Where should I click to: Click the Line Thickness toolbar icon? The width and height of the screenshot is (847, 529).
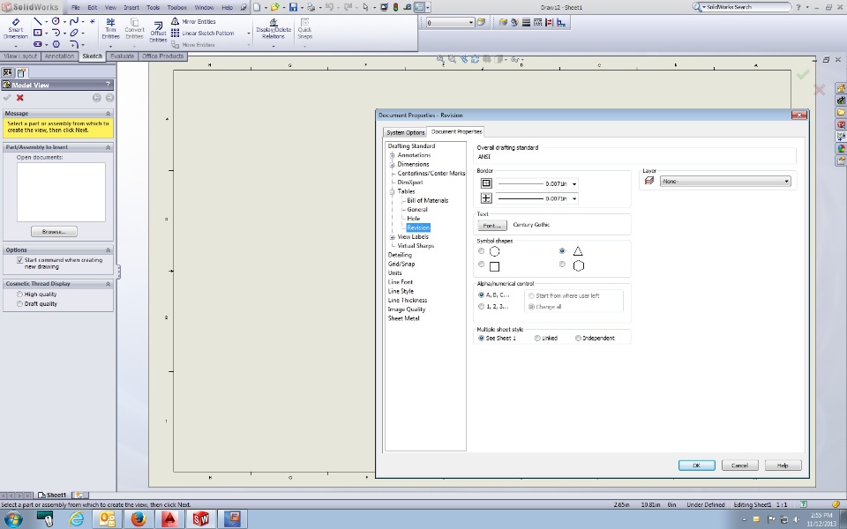pyautogui.click(x=526, y=23)
